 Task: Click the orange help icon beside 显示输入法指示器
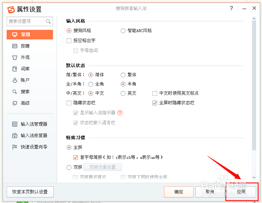click(120, 113)
